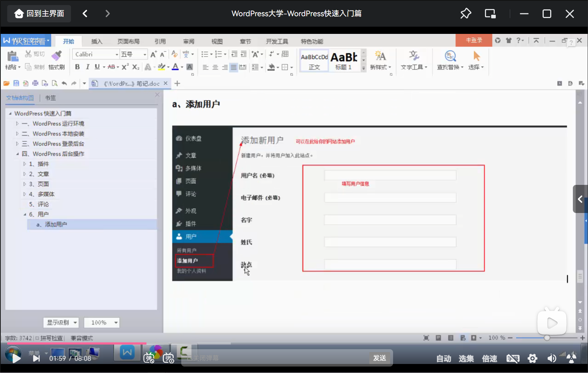Select 5、评论 in document outline

(39, 204)
